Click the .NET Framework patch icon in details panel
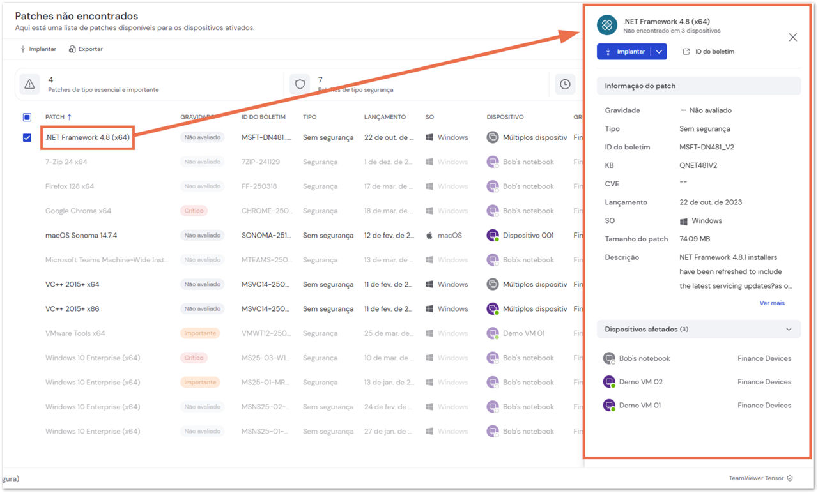Screen dimensions: 818x493 (606, 25)
